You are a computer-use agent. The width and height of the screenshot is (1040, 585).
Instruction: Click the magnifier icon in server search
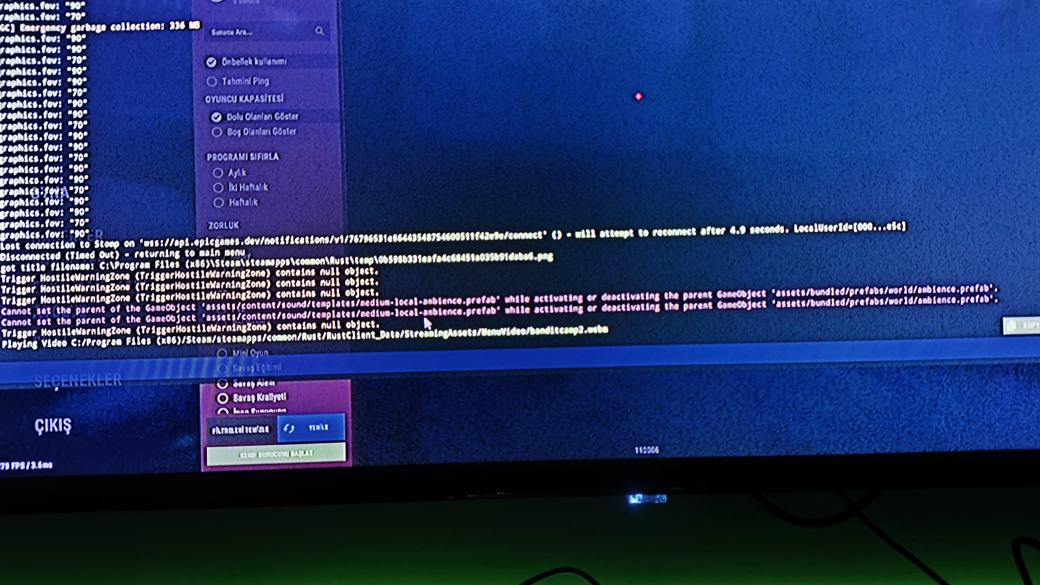pos(319,31)
